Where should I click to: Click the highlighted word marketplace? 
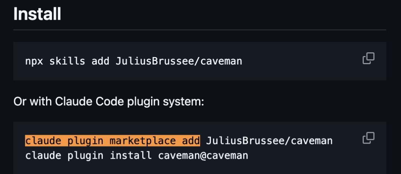tap(143, 141)
